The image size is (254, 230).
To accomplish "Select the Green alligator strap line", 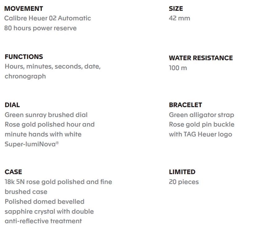I will [x=202, y=115].
